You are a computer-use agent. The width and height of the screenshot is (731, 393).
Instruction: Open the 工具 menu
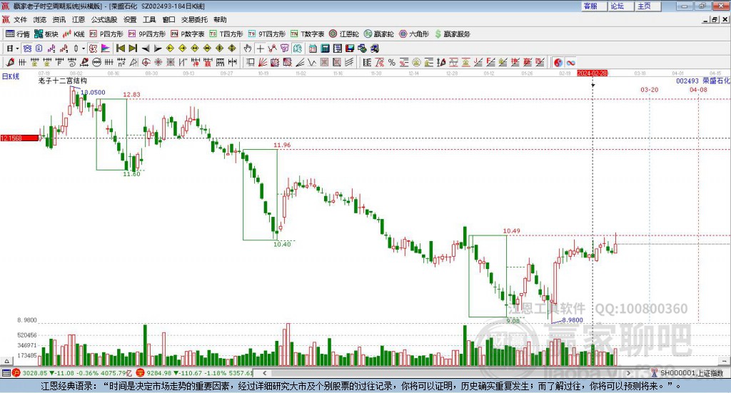(149, 19)
